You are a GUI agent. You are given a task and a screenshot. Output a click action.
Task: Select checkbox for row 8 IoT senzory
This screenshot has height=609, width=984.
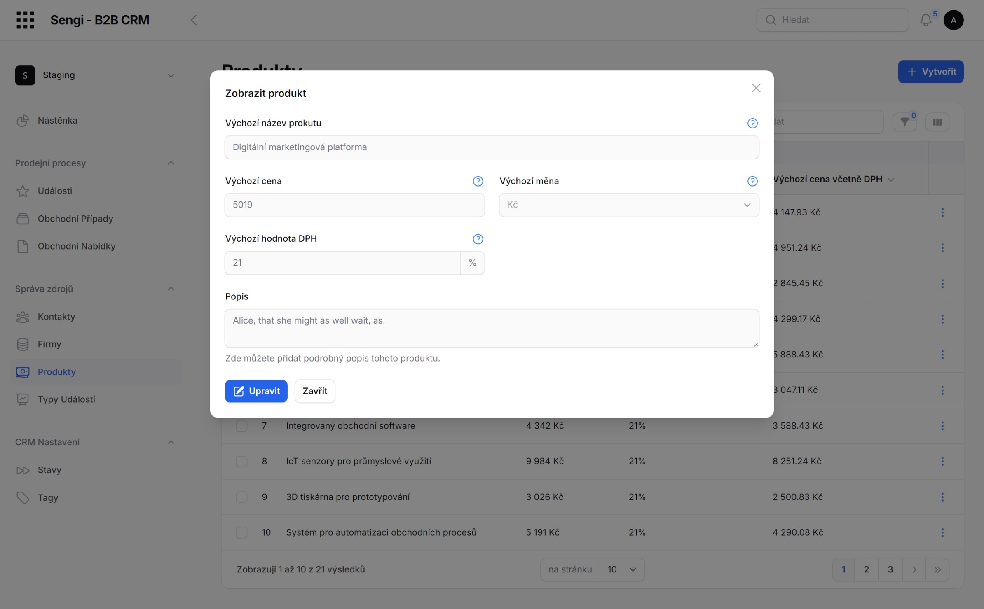click(241, 461)
